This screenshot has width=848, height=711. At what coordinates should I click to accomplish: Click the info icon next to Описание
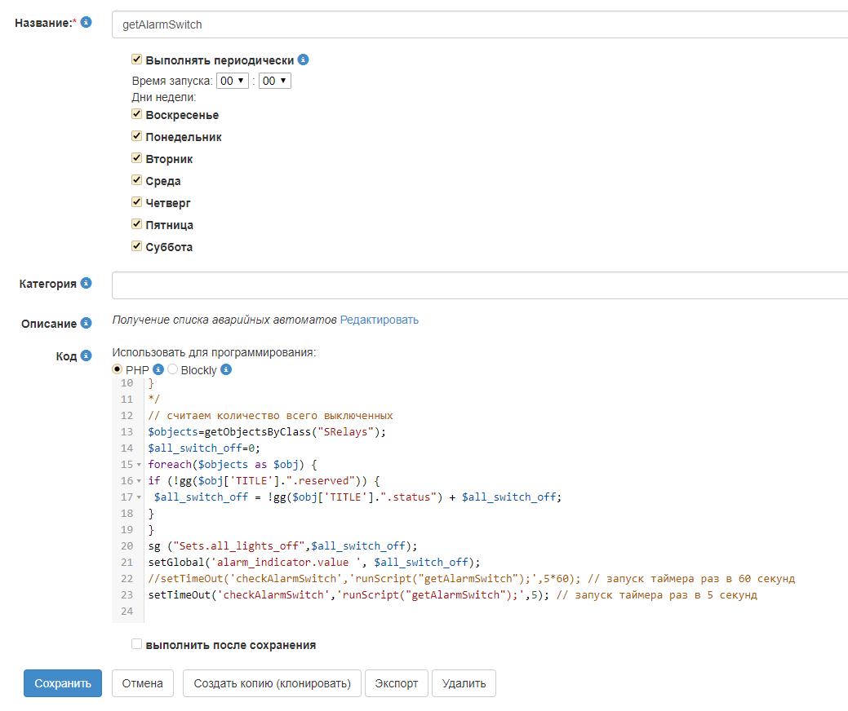(x=86, y=323)
